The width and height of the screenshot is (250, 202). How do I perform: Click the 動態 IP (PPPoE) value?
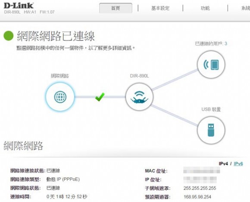tap(63, 179)
